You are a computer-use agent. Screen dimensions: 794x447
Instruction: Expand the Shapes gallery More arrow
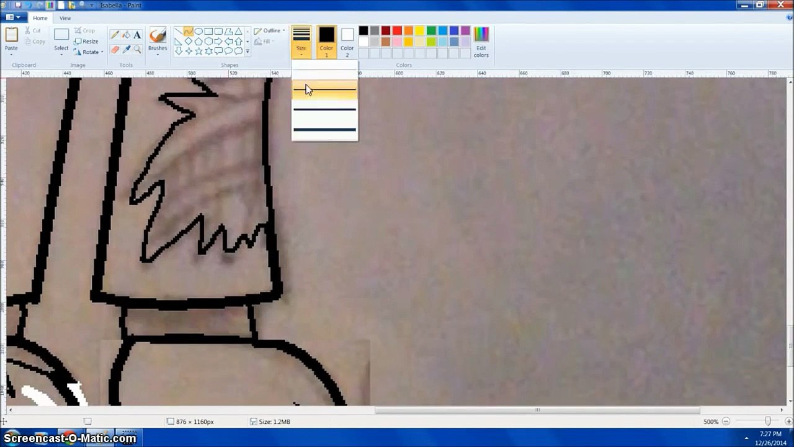tap(248, 52)
